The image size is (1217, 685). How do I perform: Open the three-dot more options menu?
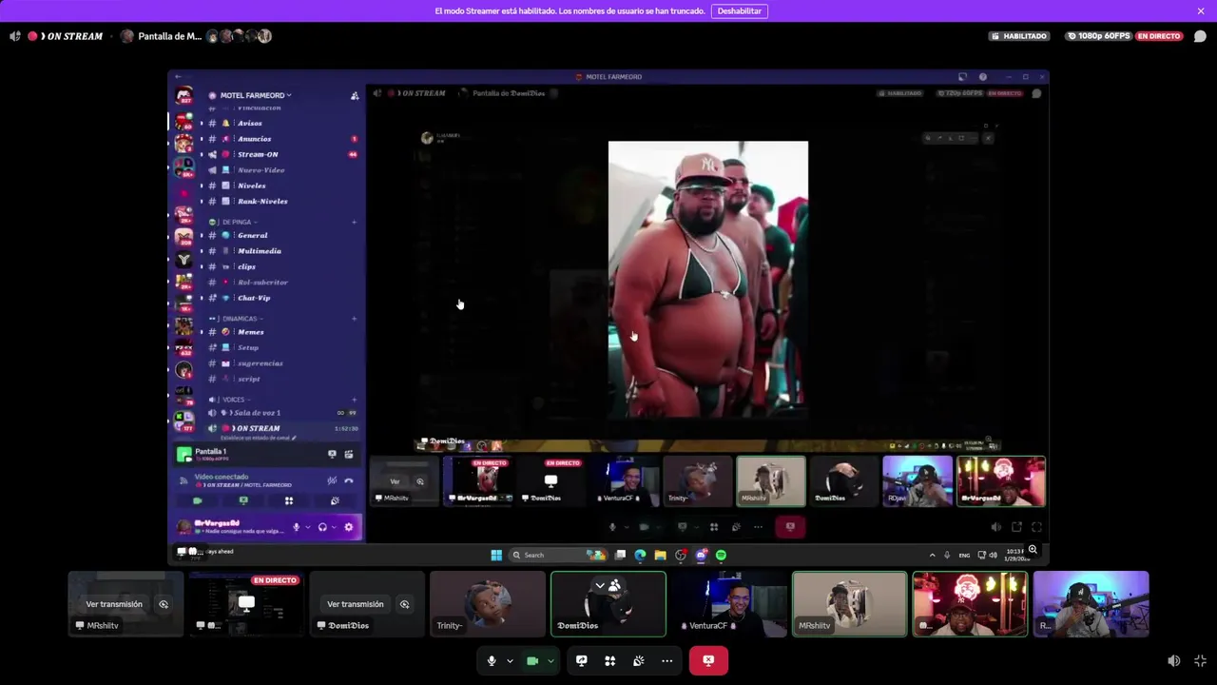pos(667,661)
